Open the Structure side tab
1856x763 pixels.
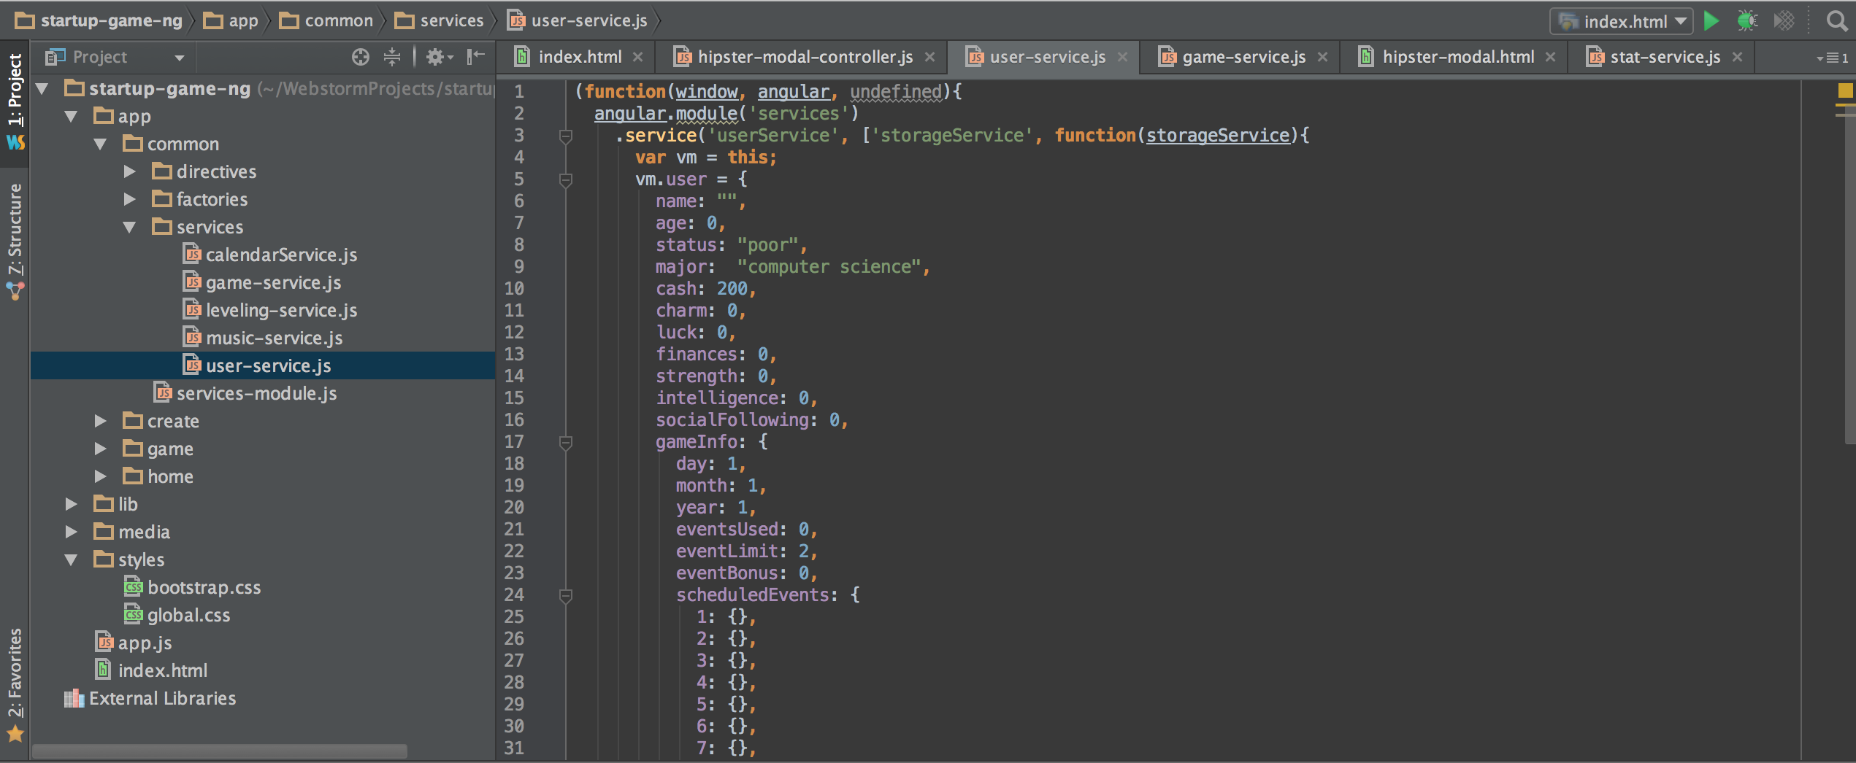(15, 241)
